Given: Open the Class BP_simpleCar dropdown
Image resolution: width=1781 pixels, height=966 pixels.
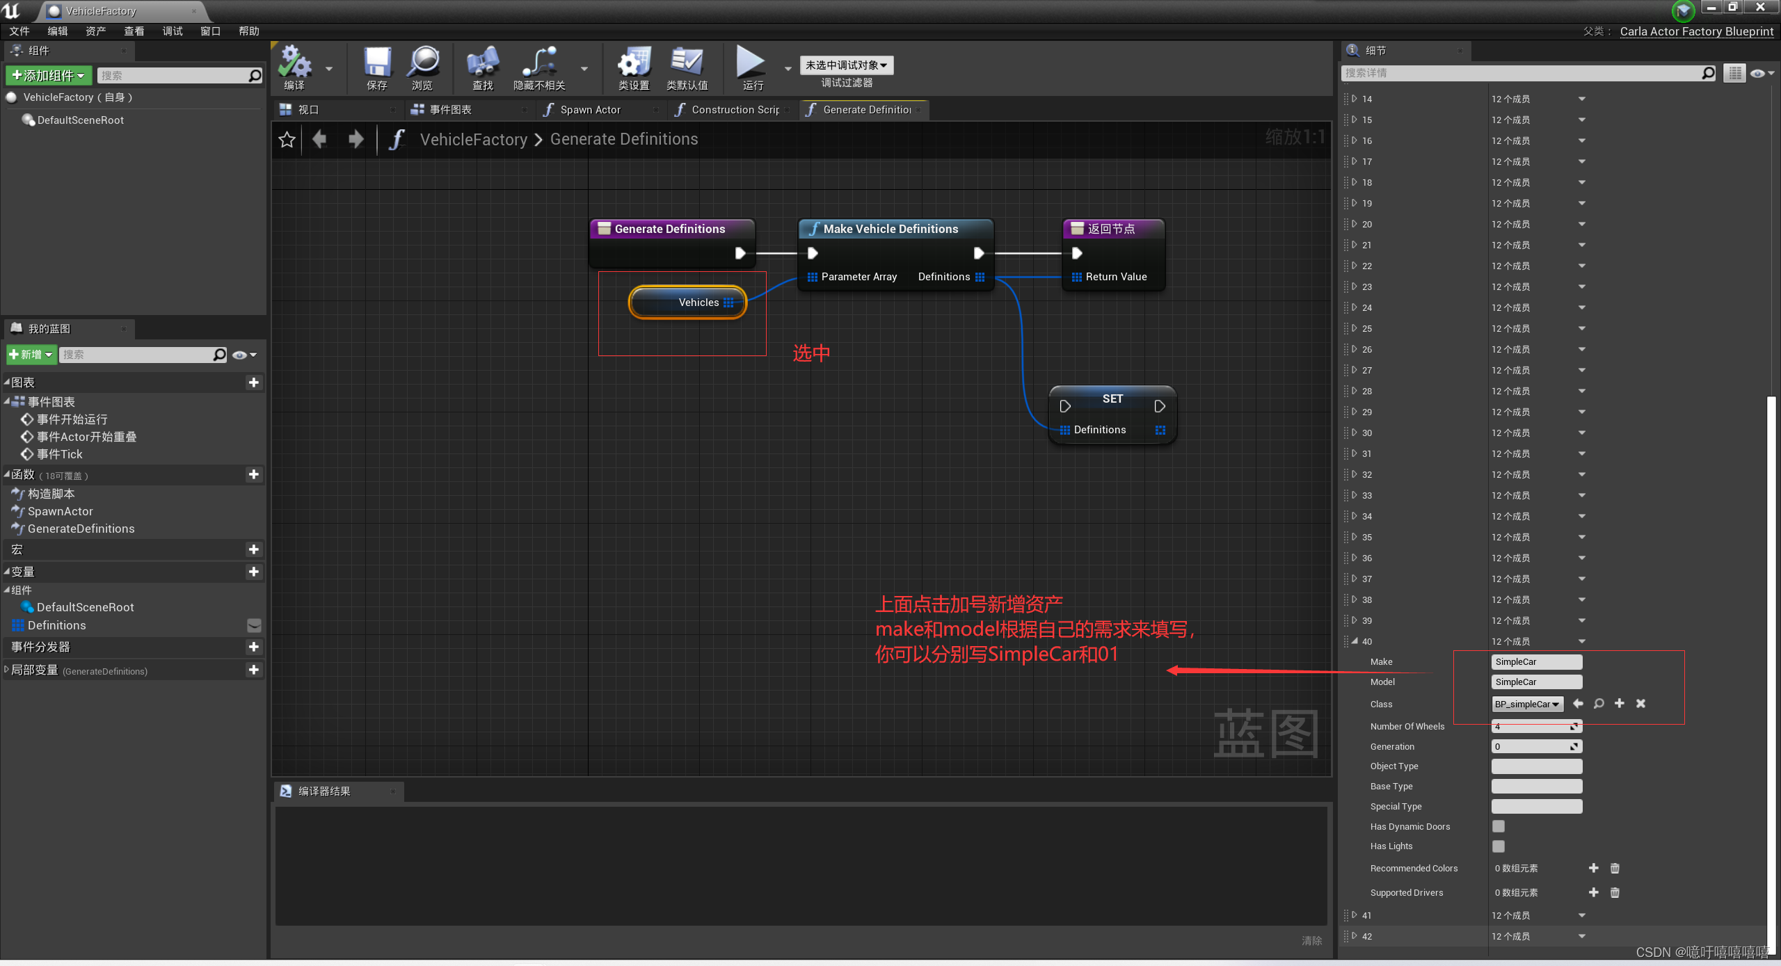Looking at the screenshot, I should pos(1527,704).
